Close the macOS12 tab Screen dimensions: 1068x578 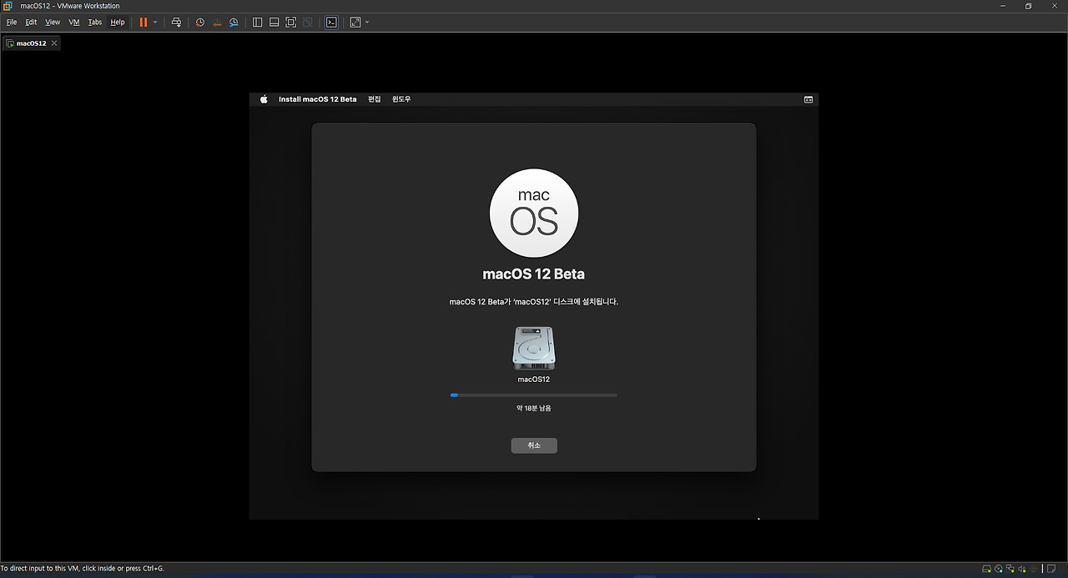54,43
